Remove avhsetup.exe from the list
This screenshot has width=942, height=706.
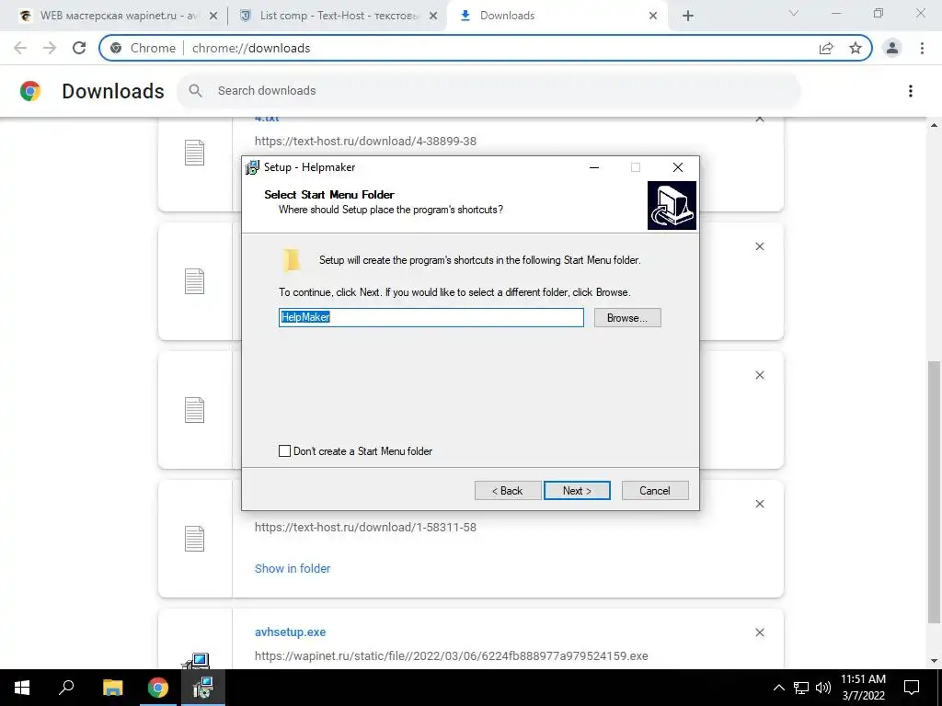(x=759, y=632)
